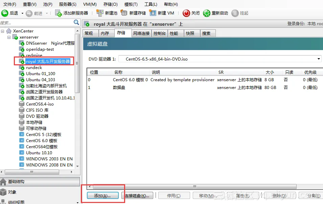The width and height of the screenshot is (323, 204).
Task: Click the XenCenter home icon in tree
Action: click(x=9, y=31)
